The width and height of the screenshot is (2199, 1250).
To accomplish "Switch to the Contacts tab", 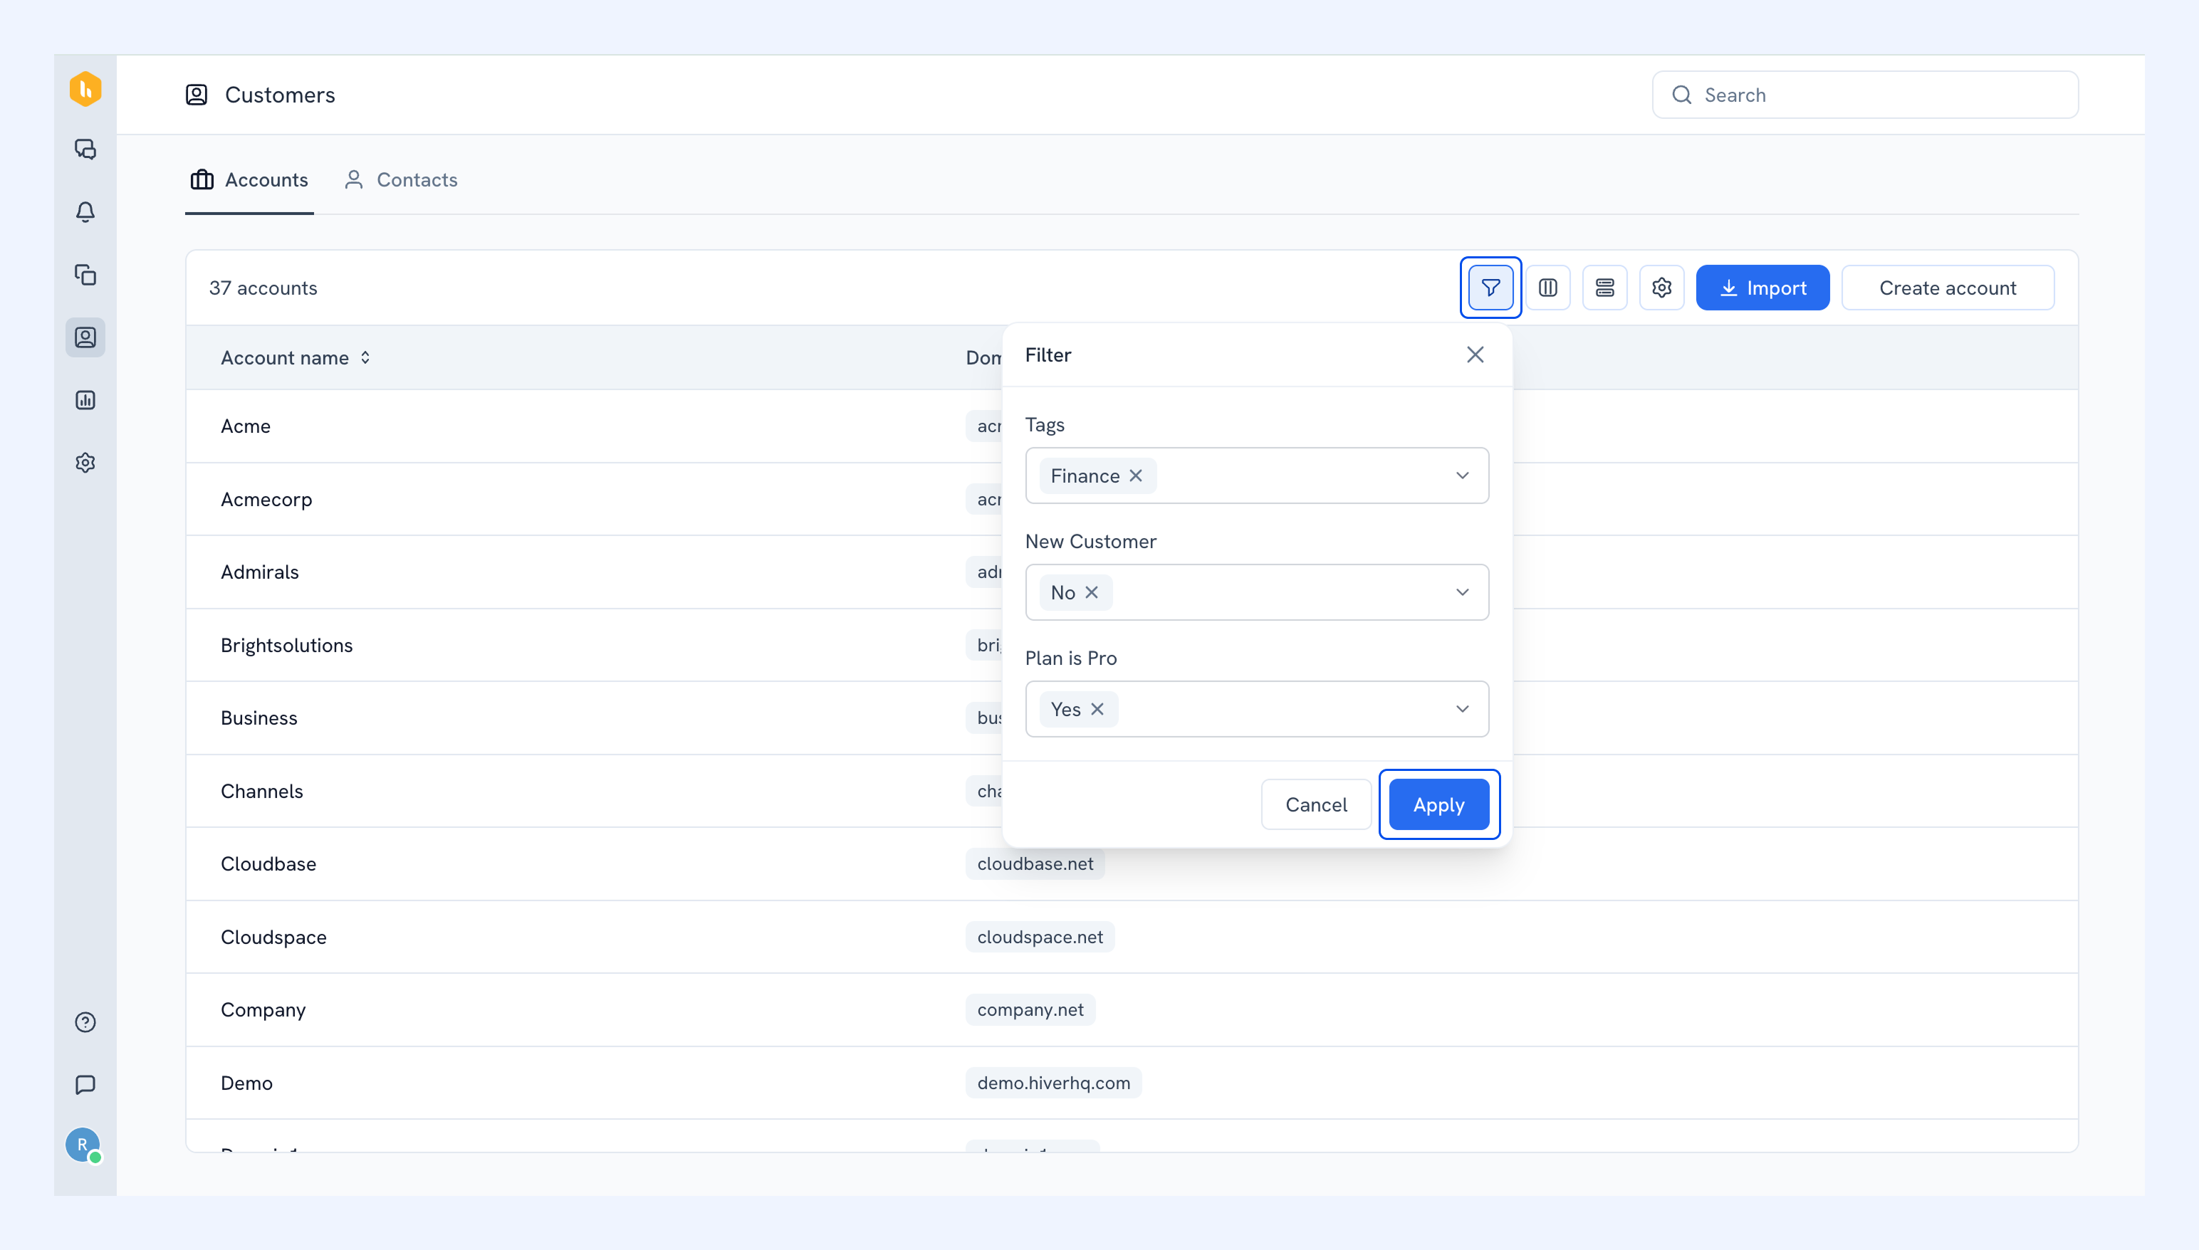I will point(401,180).
